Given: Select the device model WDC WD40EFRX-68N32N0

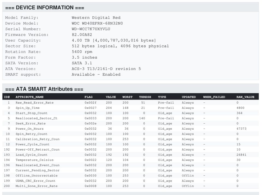Looking at the screenshot, I should [97, 23].
